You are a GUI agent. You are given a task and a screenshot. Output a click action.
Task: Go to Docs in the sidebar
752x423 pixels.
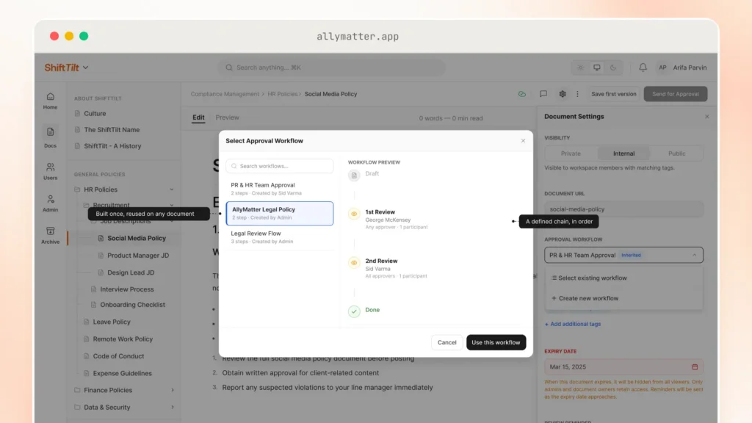50,137
